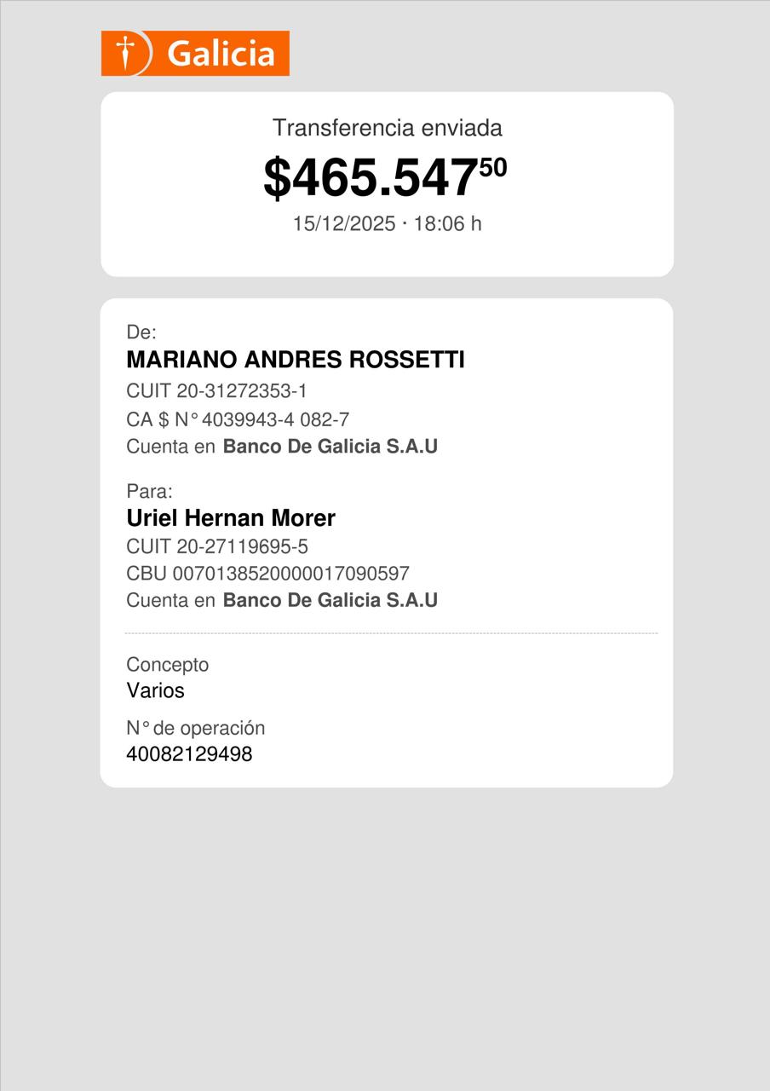This screenshot has height=1091, width=770.
Task: Select the 'Transferencia enviada' heading
Action: [387, 128]
